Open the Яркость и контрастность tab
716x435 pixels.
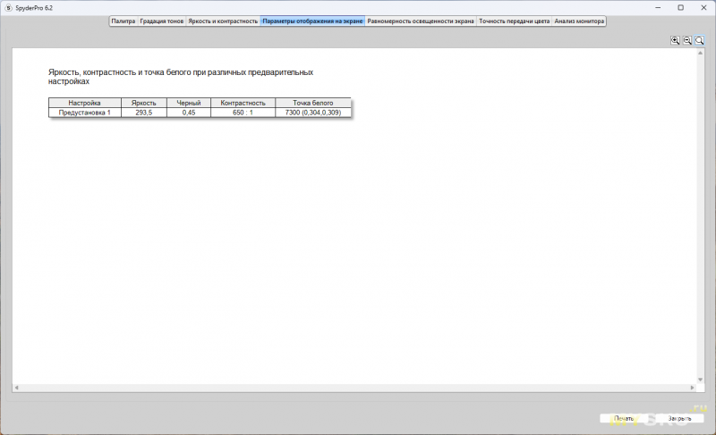tap(223, 21)
